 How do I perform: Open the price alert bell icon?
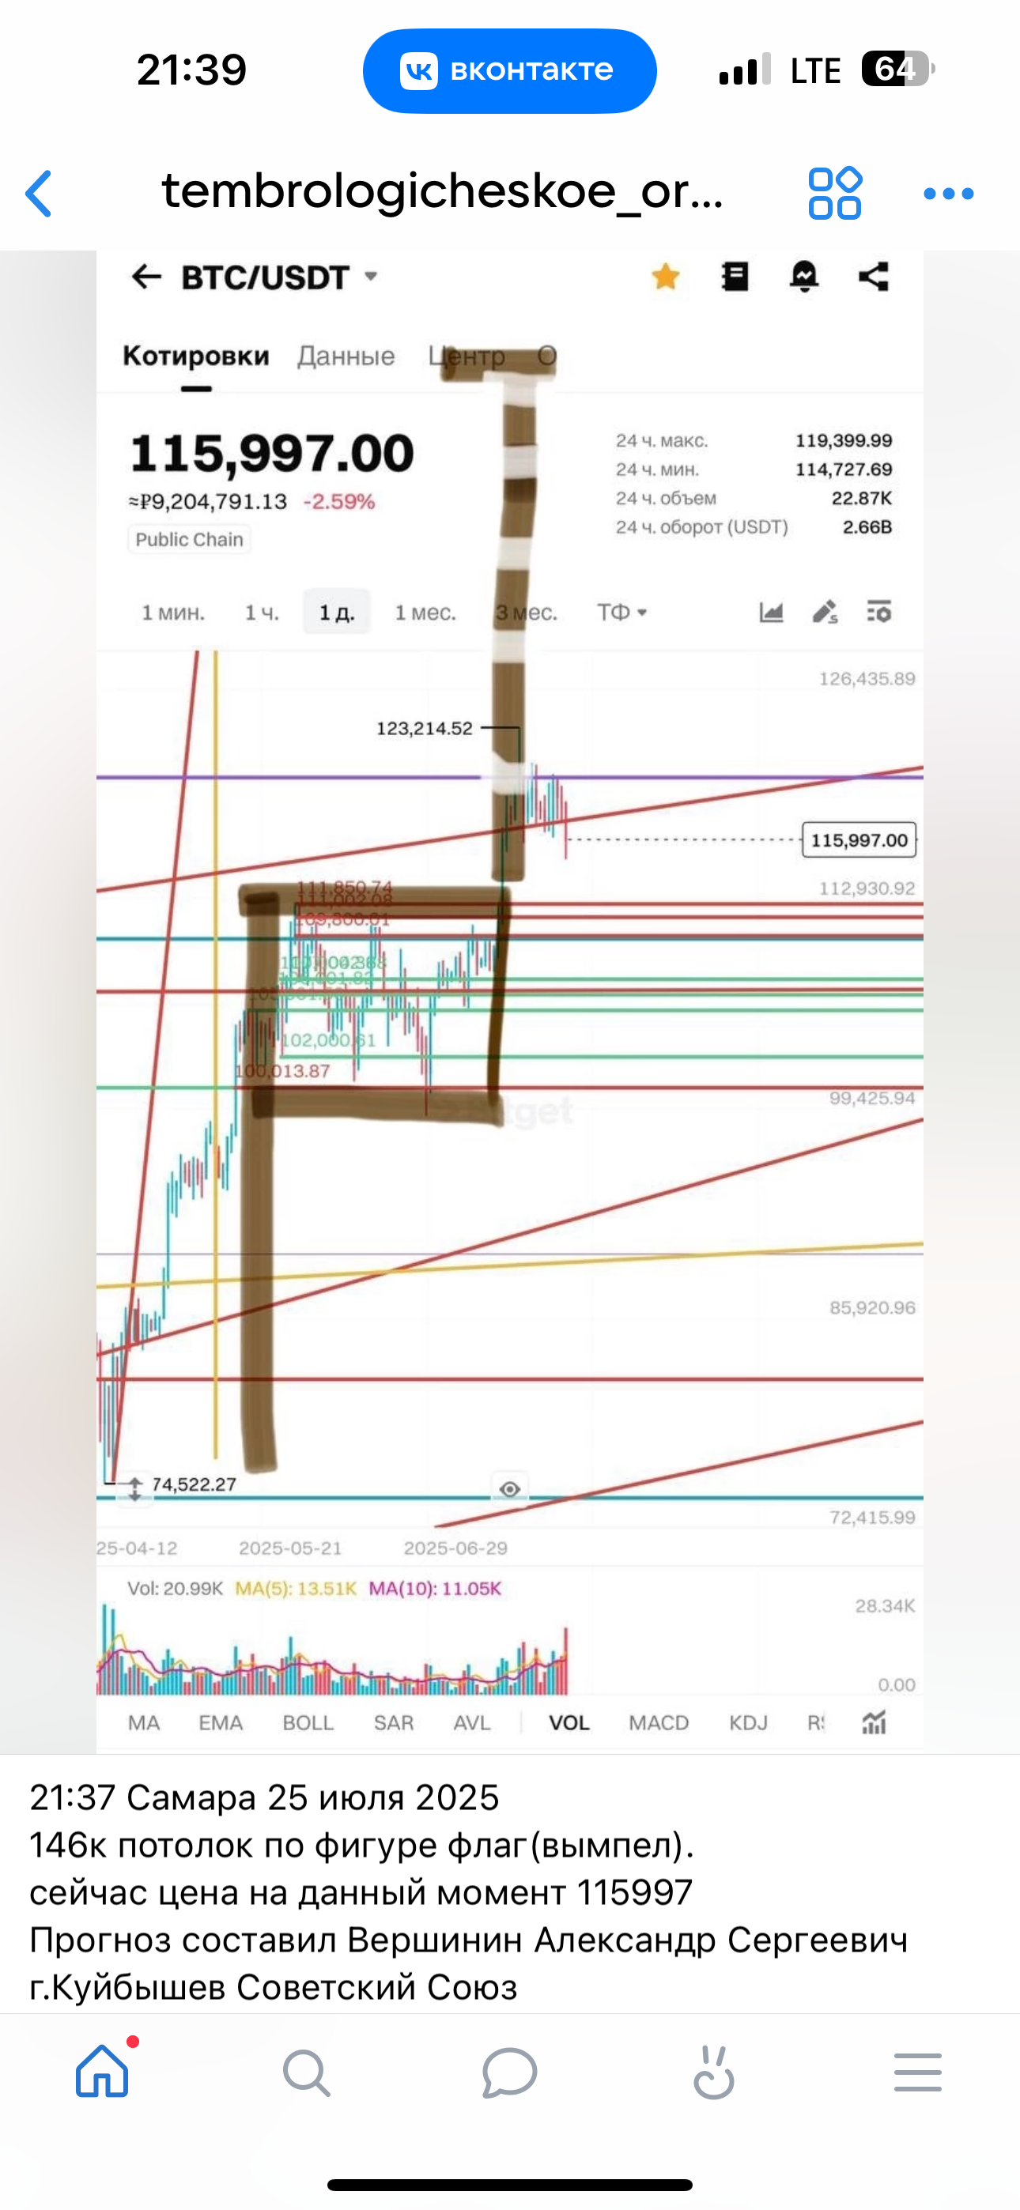[803, 277]
